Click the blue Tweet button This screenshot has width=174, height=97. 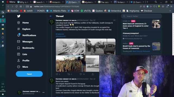pos(29,74)
